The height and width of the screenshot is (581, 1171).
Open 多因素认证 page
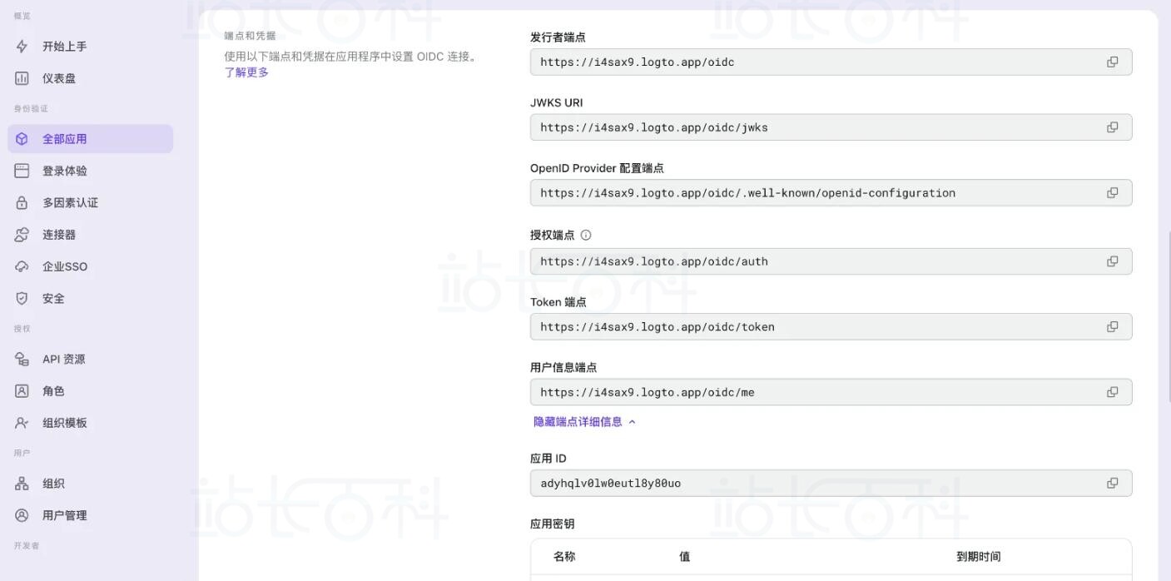(x=90, y=202)
